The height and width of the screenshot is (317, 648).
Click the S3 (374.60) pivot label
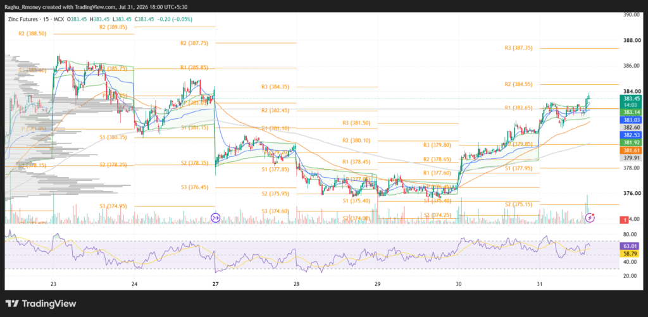(x=275, y=211)
